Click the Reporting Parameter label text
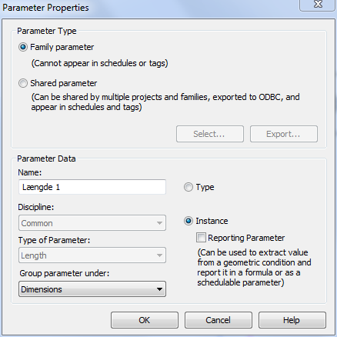 click(x=246, y=238)
